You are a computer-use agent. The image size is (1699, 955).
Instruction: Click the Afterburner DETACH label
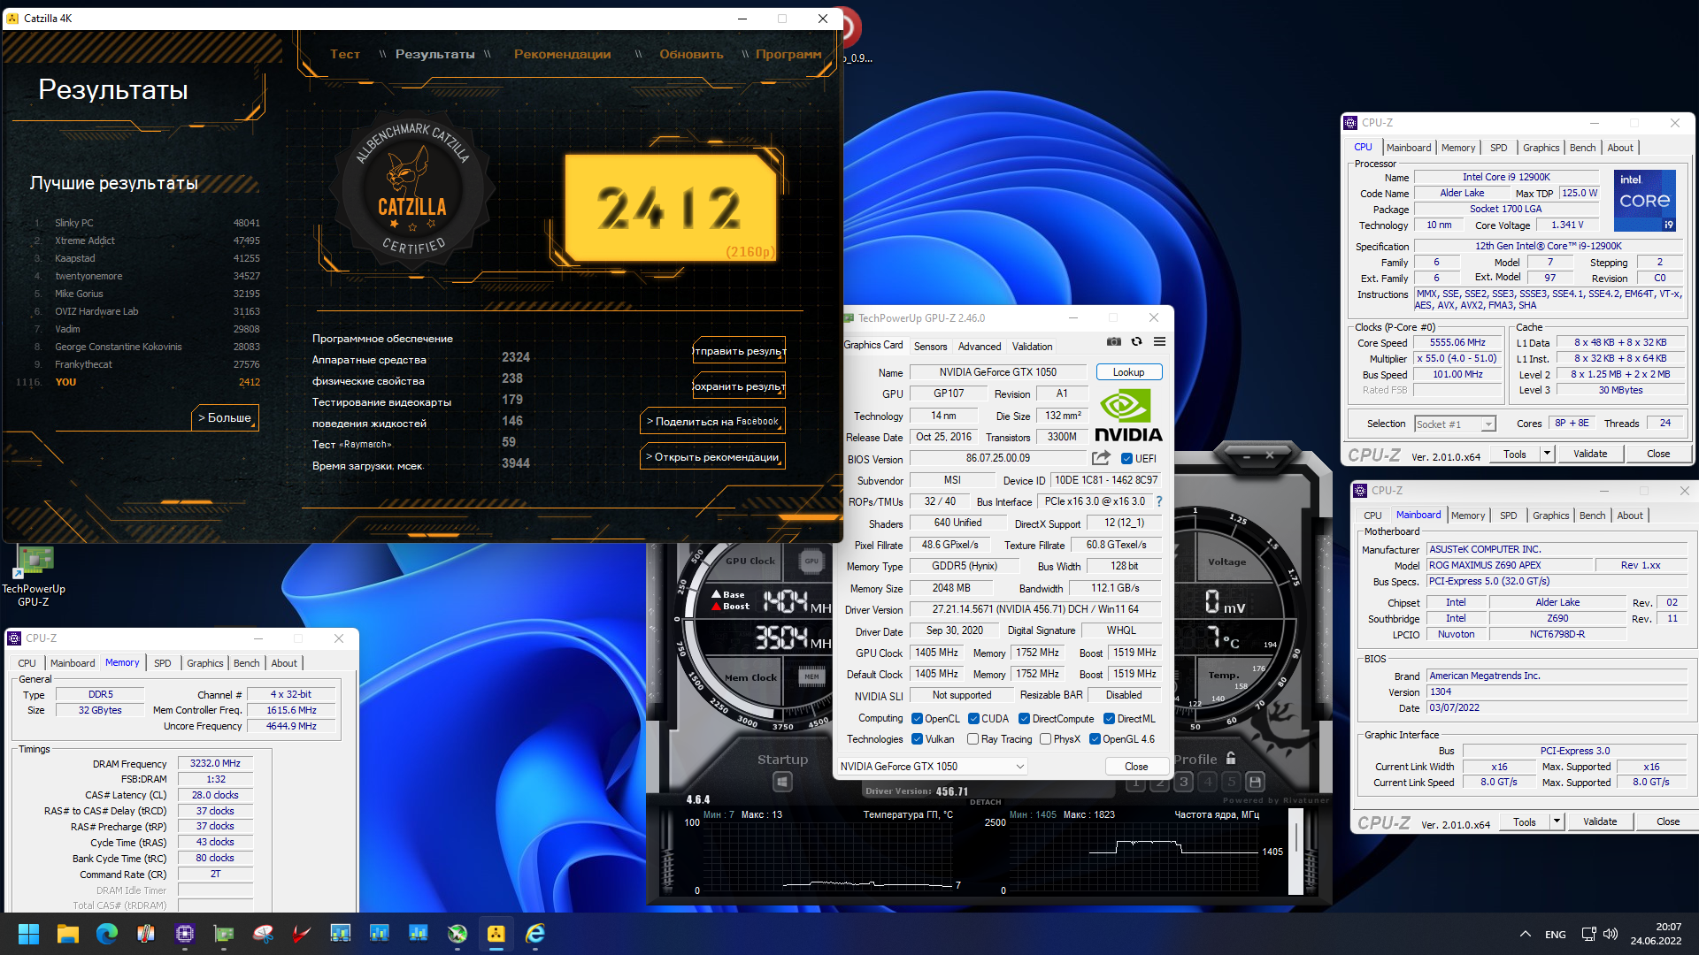tap(985, 802)
